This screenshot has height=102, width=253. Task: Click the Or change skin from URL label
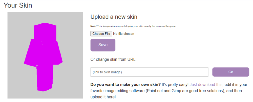113,60
